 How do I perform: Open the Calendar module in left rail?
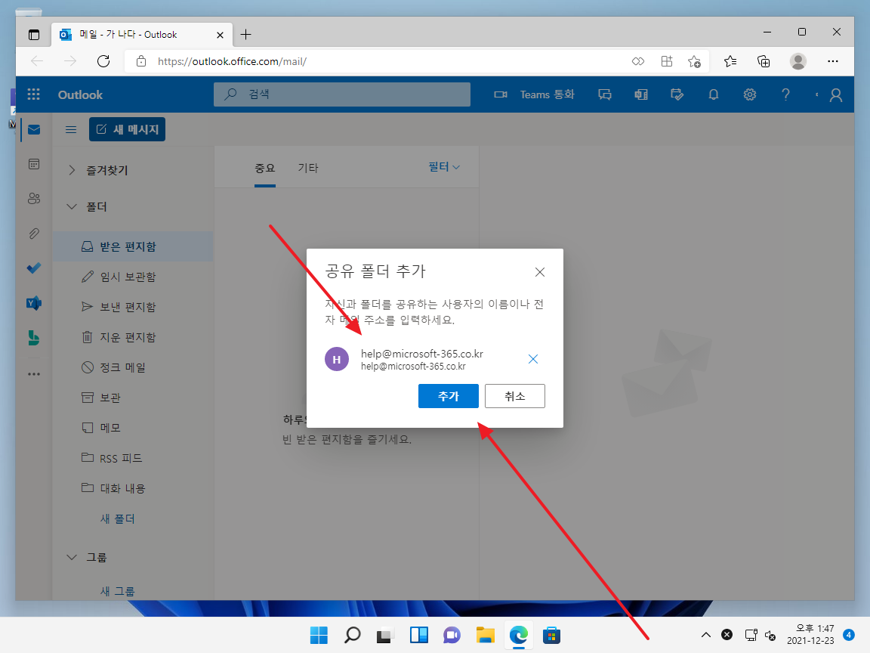(x=34, y=164)
